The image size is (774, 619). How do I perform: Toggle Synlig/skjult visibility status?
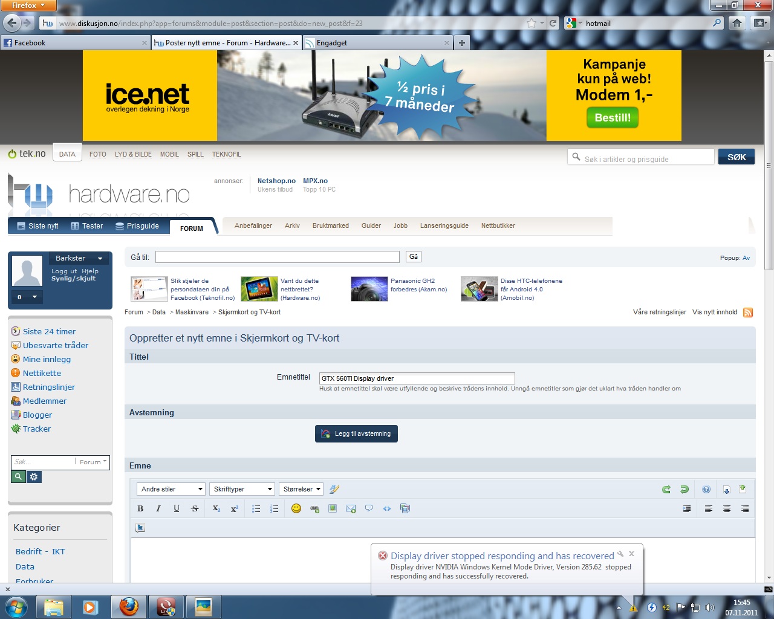point(73,279)
